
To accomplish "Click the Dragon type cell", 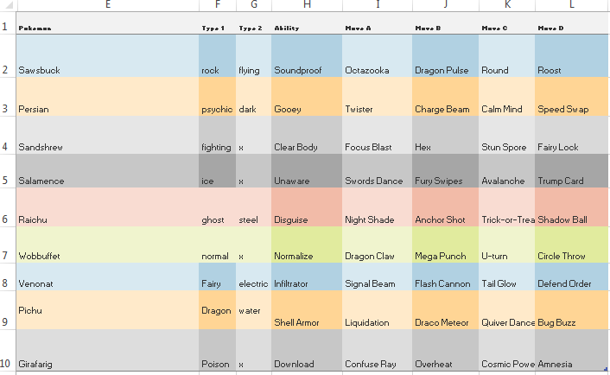I will click(218, 310).
